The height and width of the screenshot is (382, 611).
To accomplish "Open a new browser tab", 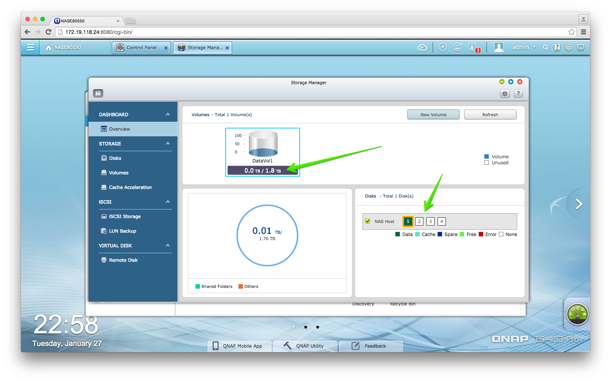I will click(x=130, y=21).
